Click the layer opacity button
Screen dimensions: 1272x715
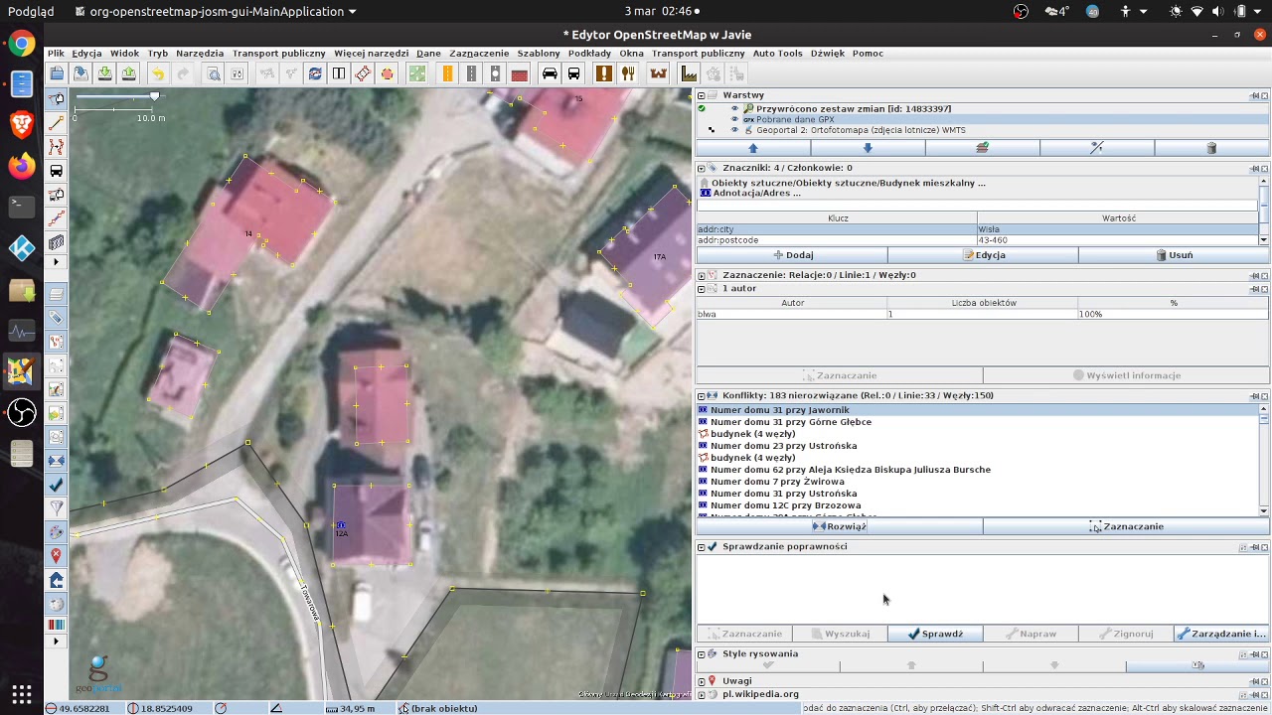pyautogui.click(x=1097, y=148)
